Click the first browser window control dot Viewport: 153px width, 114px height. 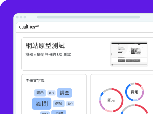click(x=17, y=17)
